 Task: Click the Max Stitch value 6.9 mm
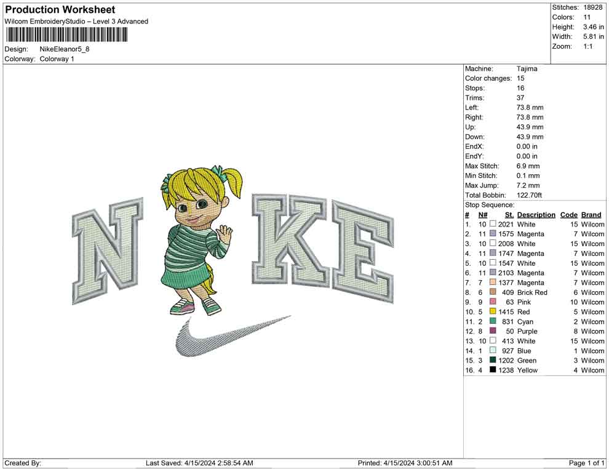click(528, 166)
